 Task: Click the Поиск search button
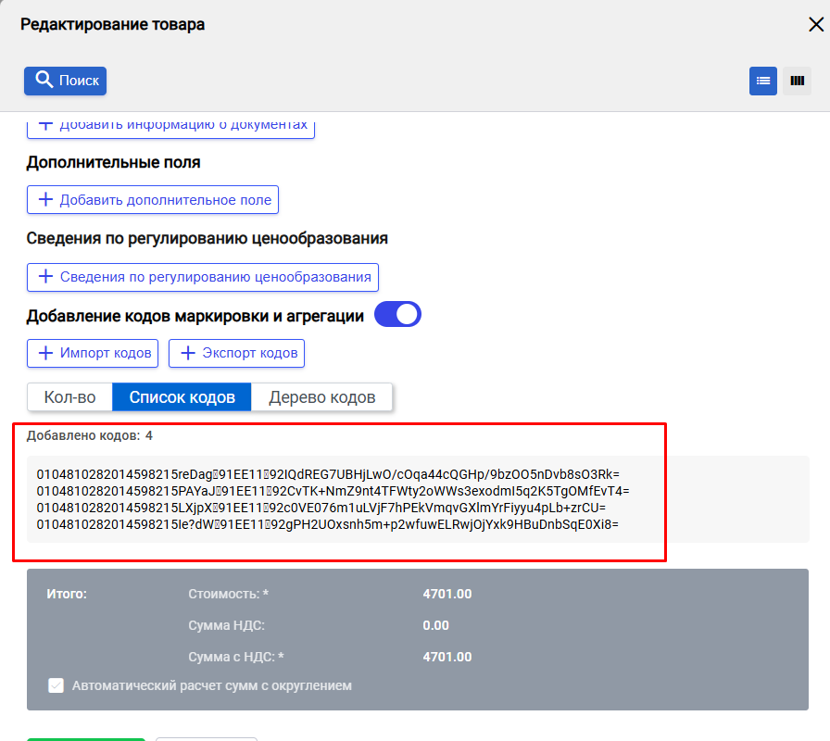click(x=65, y=81)
